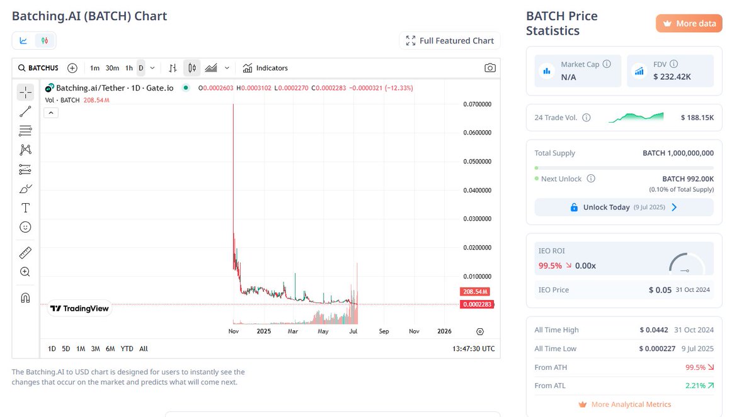Select the Crosshair cursor tool
The height and width of the screenshot is (417, 756).
coord(25,92)
